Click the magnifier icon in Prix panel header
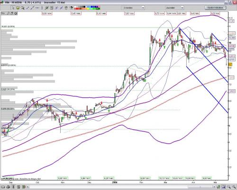 (8, 13)
